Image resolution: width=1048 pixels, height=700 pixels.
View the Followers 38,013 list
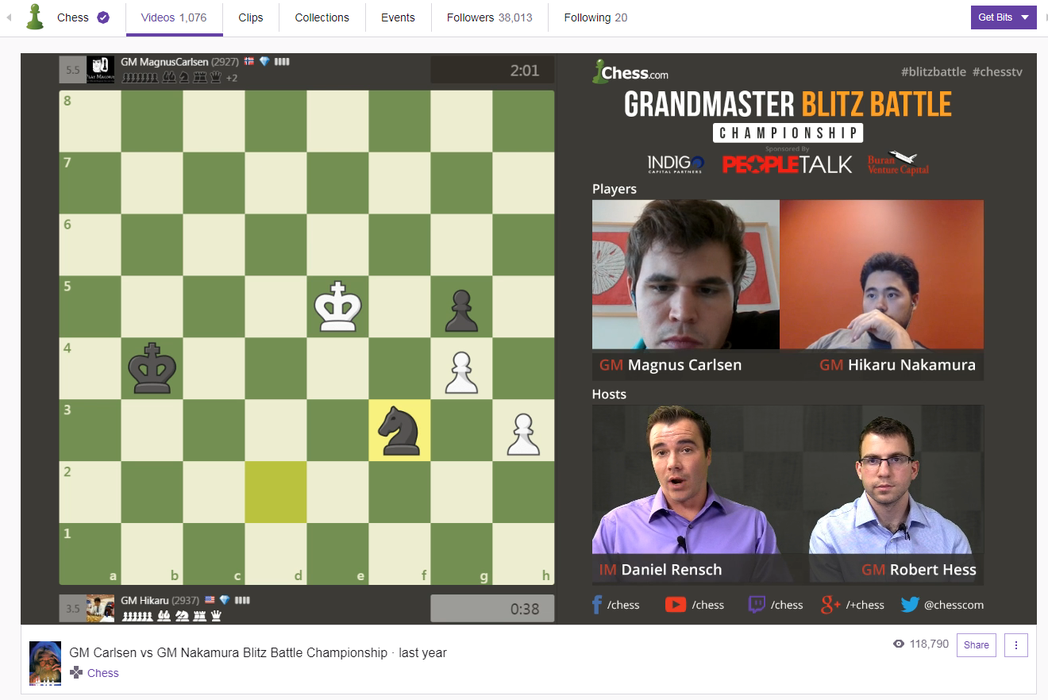coord(489,17)
